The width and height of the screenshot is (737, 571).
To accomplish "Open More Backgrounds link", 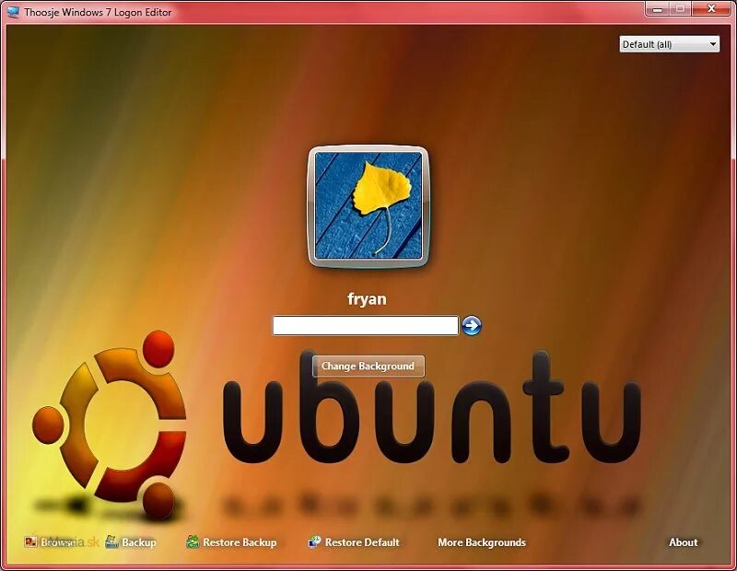I will point(482,542).
